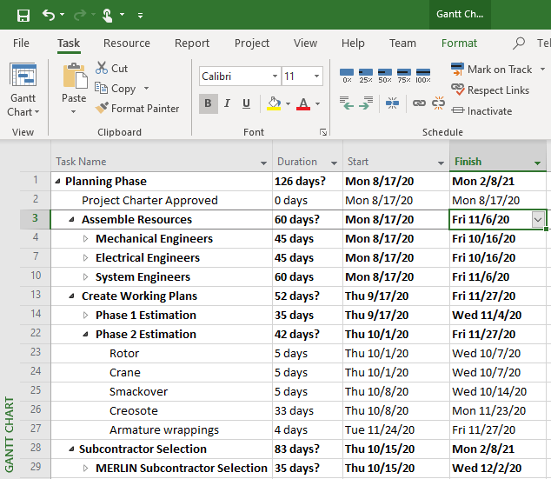The width and height of the screenshot is (551, 479).
Task: Apply yellow background color bucket
Action: click(x=274, y=103)
